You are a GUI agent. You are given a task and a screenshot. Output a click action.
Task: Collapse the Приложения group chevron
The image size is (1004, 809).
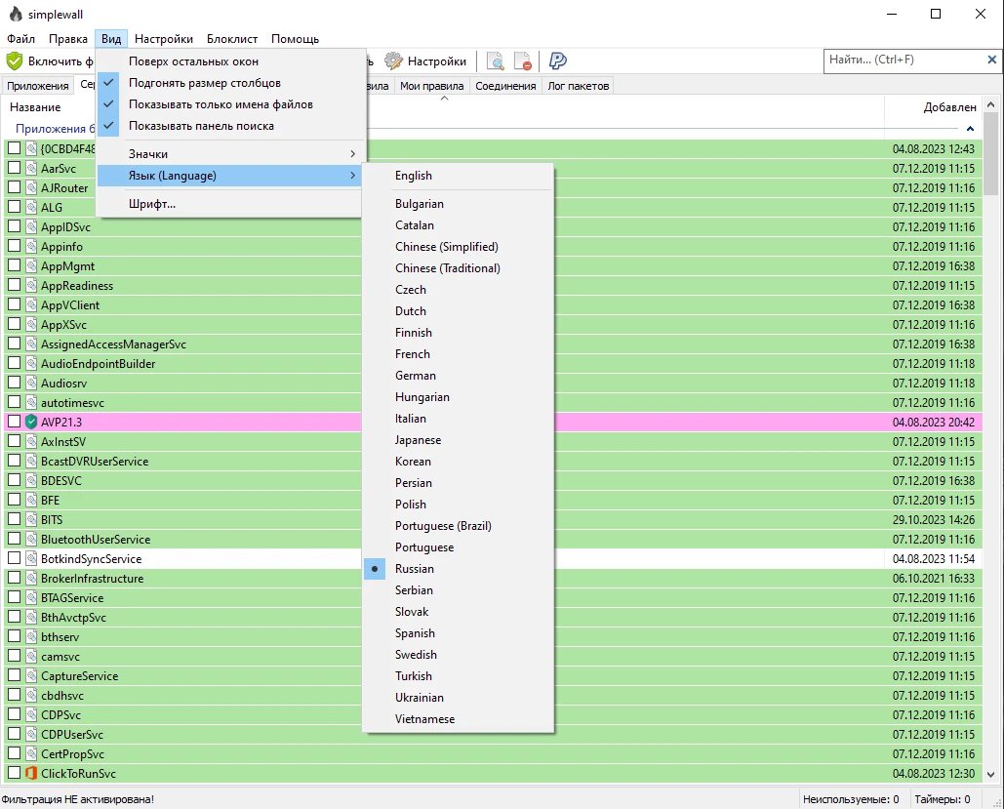(x=970, y=129)
